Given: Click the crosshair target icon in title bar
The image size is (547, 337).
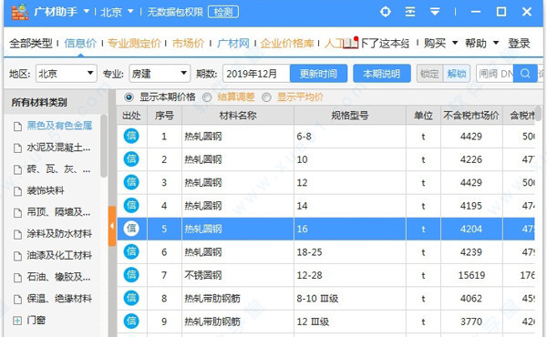Looking at the screenshot, I should (385, 12).
